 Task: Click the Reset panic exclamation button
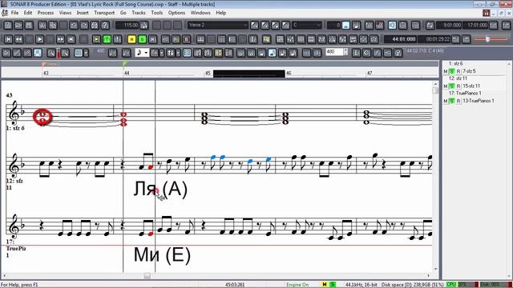coord(118,39)
